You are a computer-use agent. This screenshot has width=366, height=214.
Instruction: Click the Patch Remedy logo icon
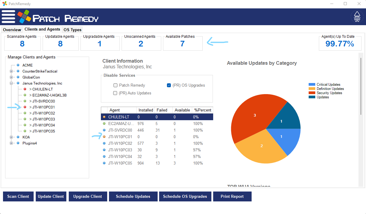click(x=24, y=17)
